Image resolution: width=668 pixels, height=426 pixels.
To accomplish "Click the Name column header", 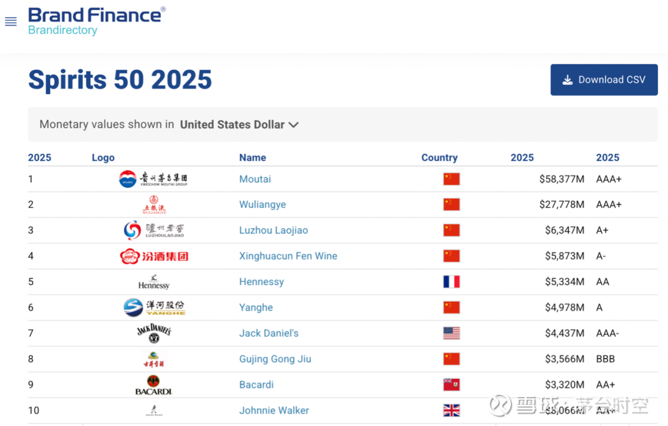I will point(252,158).
